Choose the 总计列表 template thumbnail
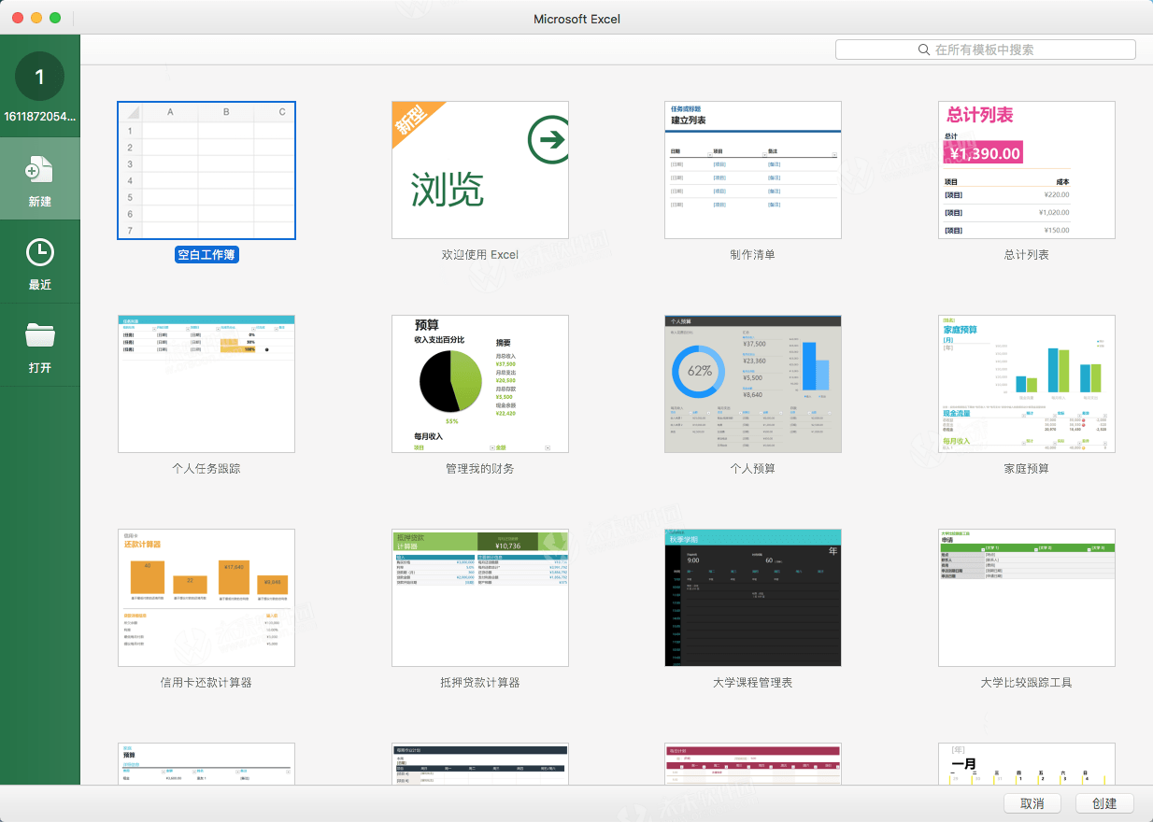 pos(1027,170)
